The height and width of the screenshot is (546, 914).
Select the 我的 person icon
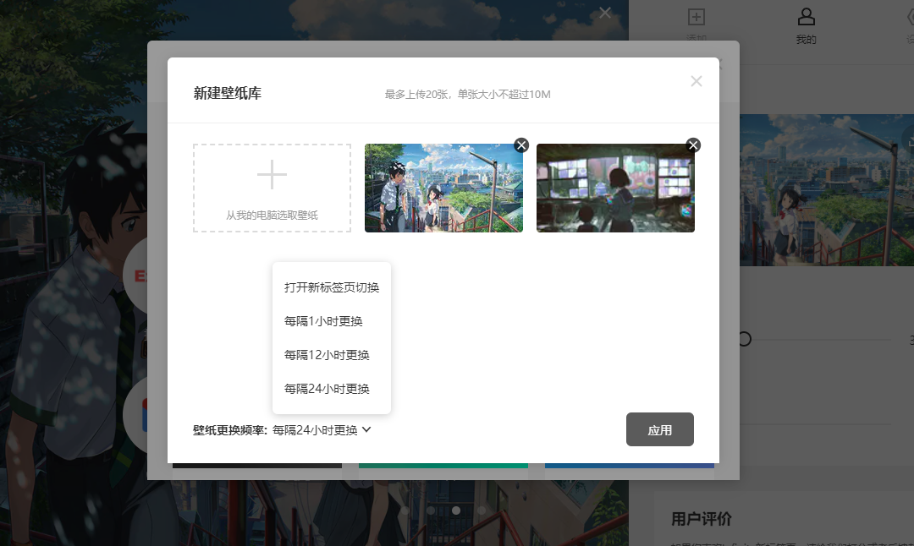(x=806, y=19)
